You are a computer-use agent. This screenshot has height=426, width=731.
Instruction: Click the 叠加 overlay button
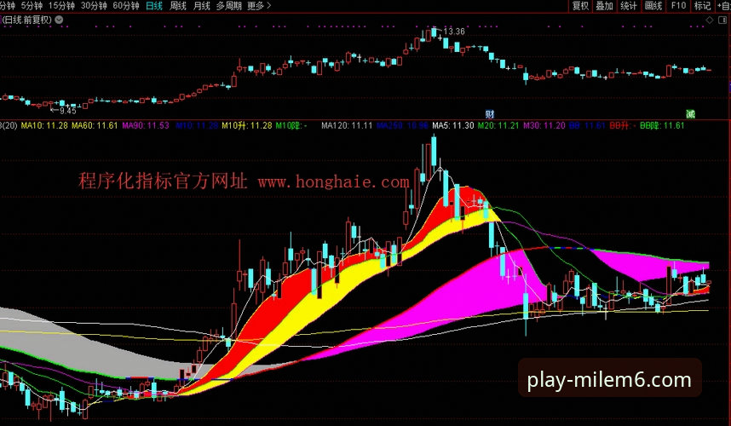pyautogui.click(x=605, y=6)
